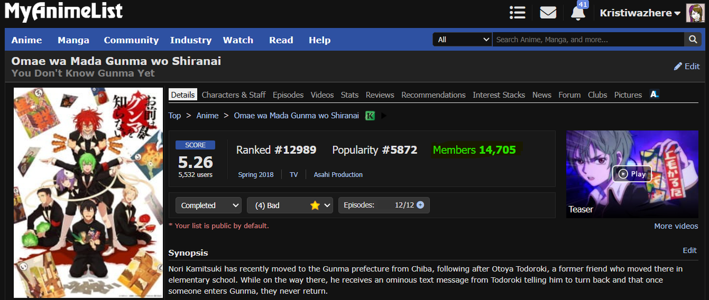Image resolution: width=709 pixels, height=300 pixels.
Task: Open the Read menu
Action: [281, 40]
